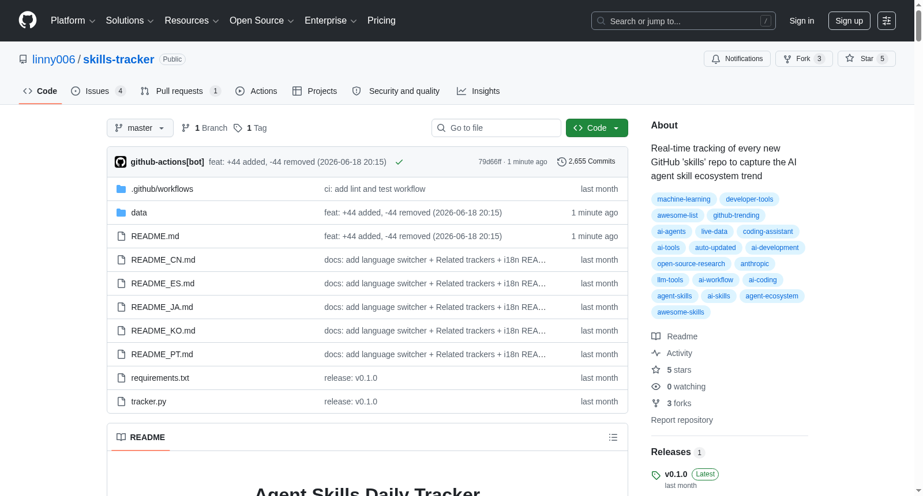The width and height of the screenshot is (923, 496).
Task: Open the README_CN.md file
Action: (x=163, y=260)
